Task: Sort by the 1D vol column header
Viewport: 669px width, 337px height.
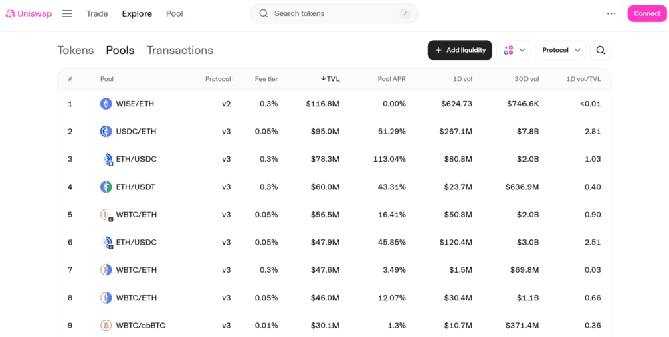Action: [462, 79]
